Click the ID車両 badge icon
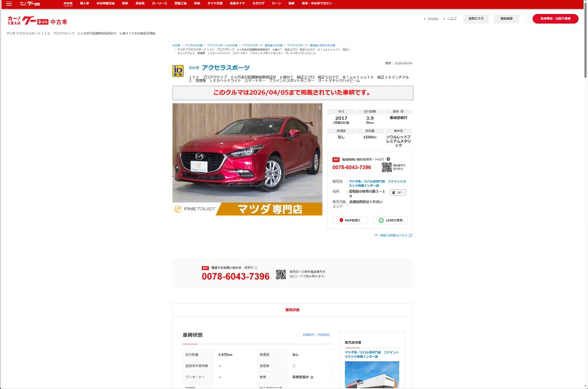The width and height of the screenshot is (588, 389). tap(178, 71)
